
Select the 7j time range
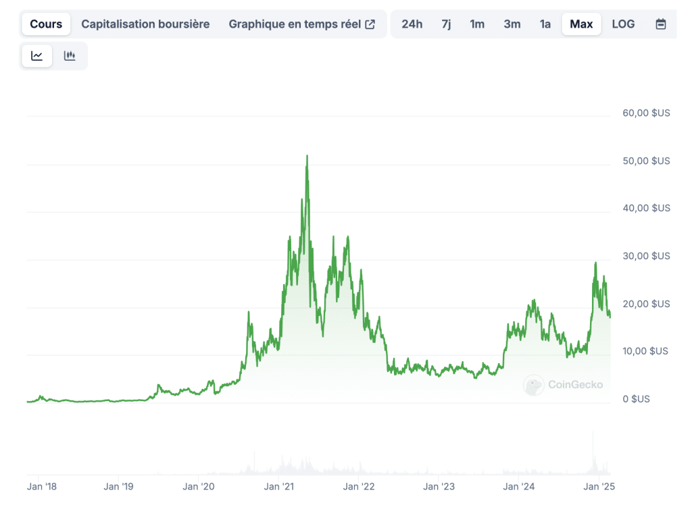[x=446, y=24]
